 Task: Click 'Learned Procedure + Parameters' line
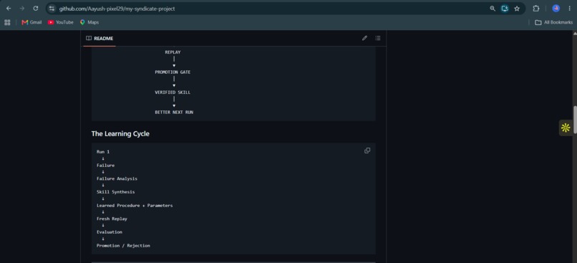(135, 205)
